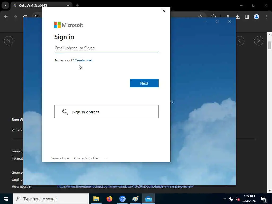Open Chrome downloads icon
The height and width of the screenshot is (204, 272).
pyautogui.click(x=238, y=17)
